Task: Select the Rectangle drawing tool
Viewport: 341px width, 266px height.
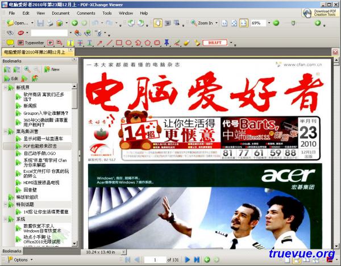Action: [119, 43]
